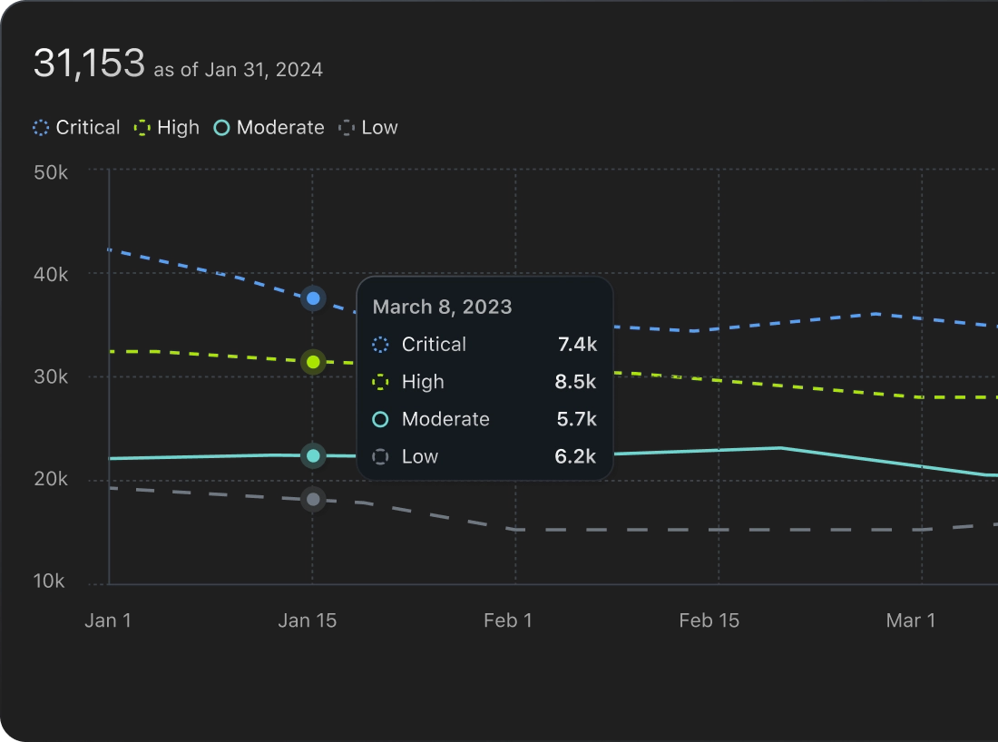Click the teal Moderate data point marker

(x=313, y=456)
